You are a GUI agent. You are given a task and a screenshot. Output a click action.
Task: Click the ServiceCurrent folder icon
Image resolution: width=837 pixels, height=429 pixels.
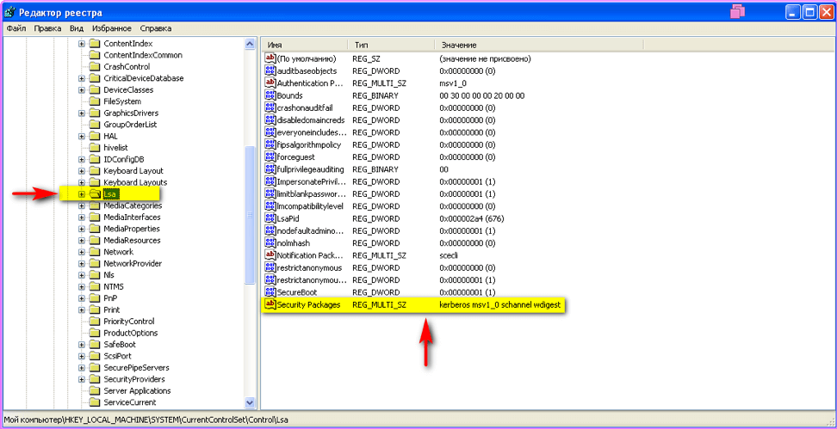click(95, 402)
